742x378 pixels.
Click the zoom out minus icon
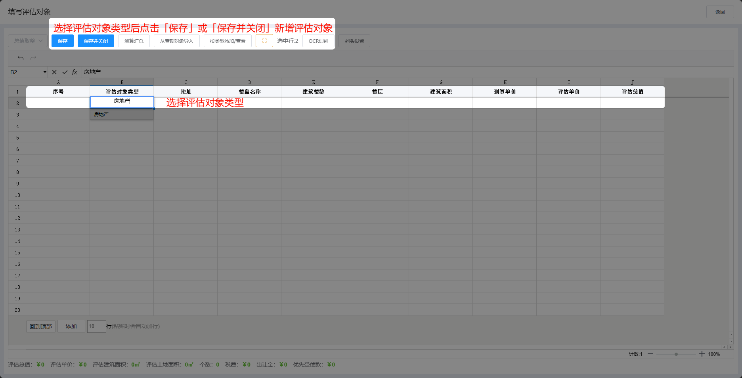tap(650, 354)
